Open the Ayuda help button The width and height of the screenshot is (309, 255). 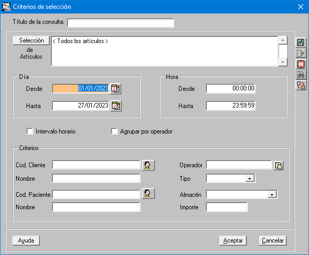click(x=26, y=240)
